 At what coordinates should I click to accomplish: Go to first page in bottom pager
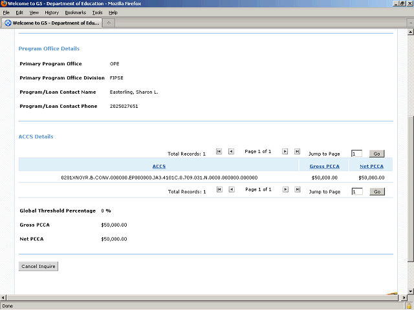click(219, 189)
